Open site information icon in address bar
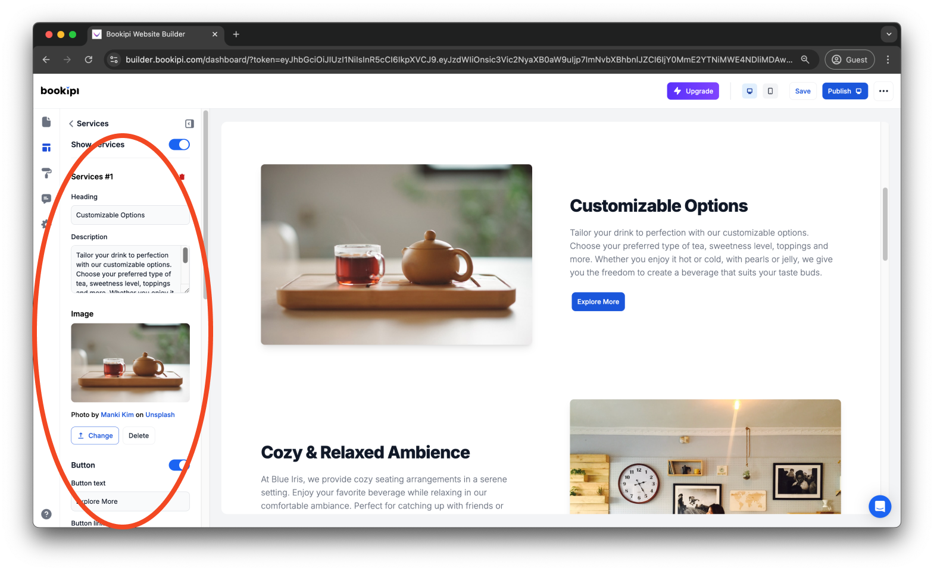934x571 pixels. point(114,59)
